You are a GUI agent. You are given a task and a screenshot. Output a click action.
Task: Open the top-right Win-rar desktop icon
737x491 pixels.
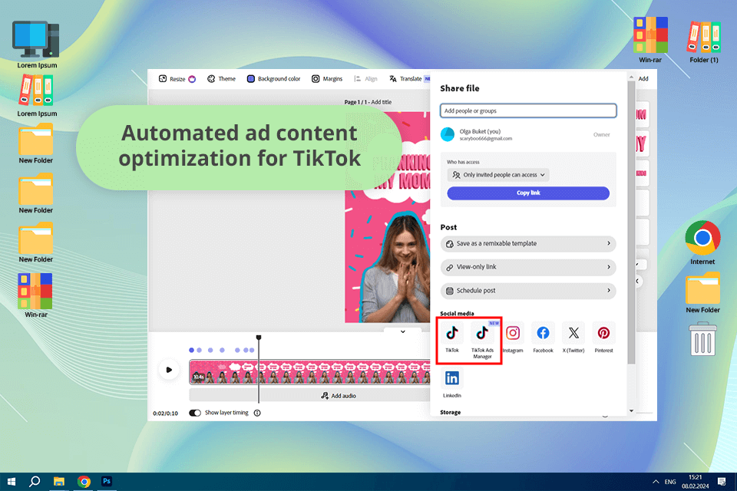[650, 40]
